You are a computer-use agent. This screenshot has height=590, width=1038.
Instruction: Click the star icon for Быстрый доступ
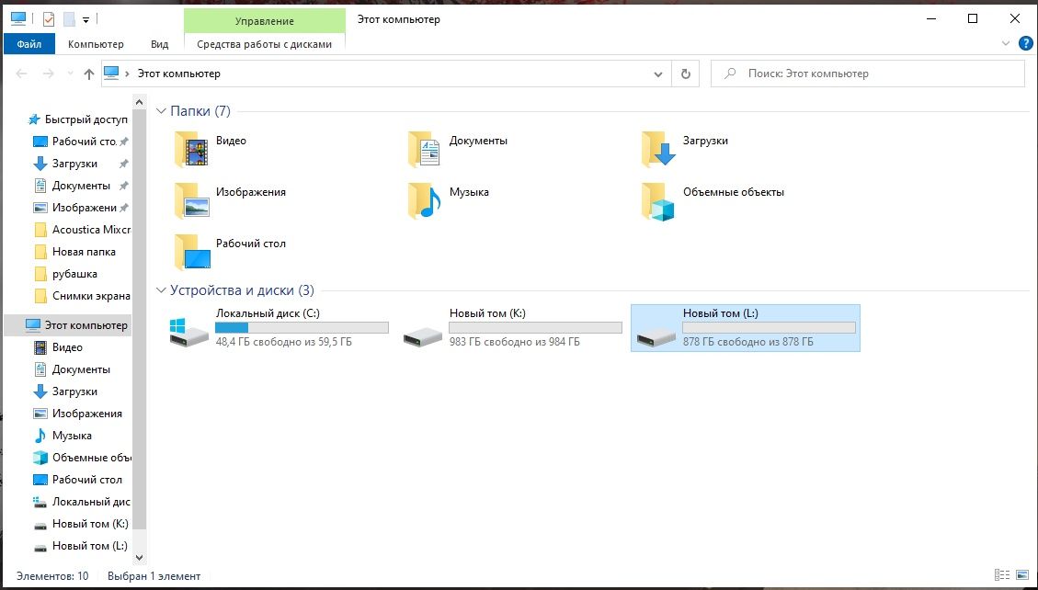pos(34,119)
